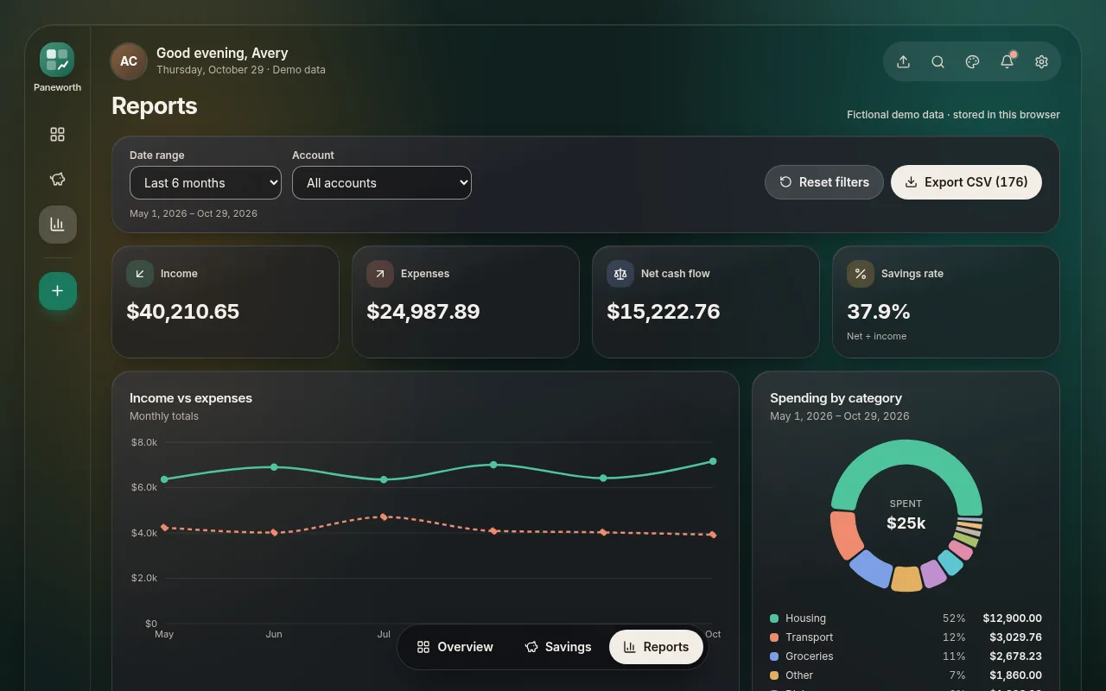This screenshot has height=691, width=1106.
Task: Click the Reports page heading
Action: pos(155,106)
